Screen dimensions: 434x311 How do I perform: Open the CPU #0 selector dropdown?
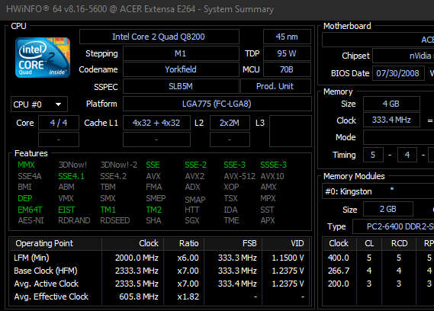tap(39, 104)
